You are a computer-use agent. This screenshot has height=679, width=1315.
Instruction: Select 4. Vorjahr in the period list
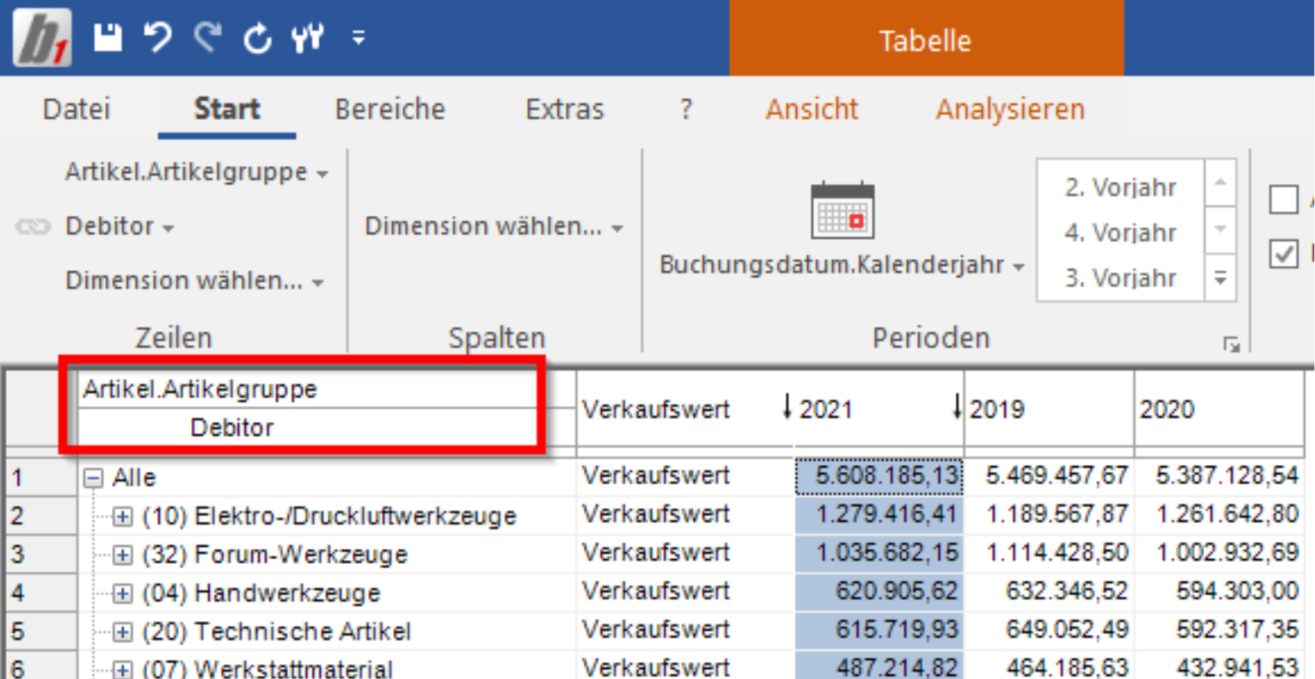1120,232
